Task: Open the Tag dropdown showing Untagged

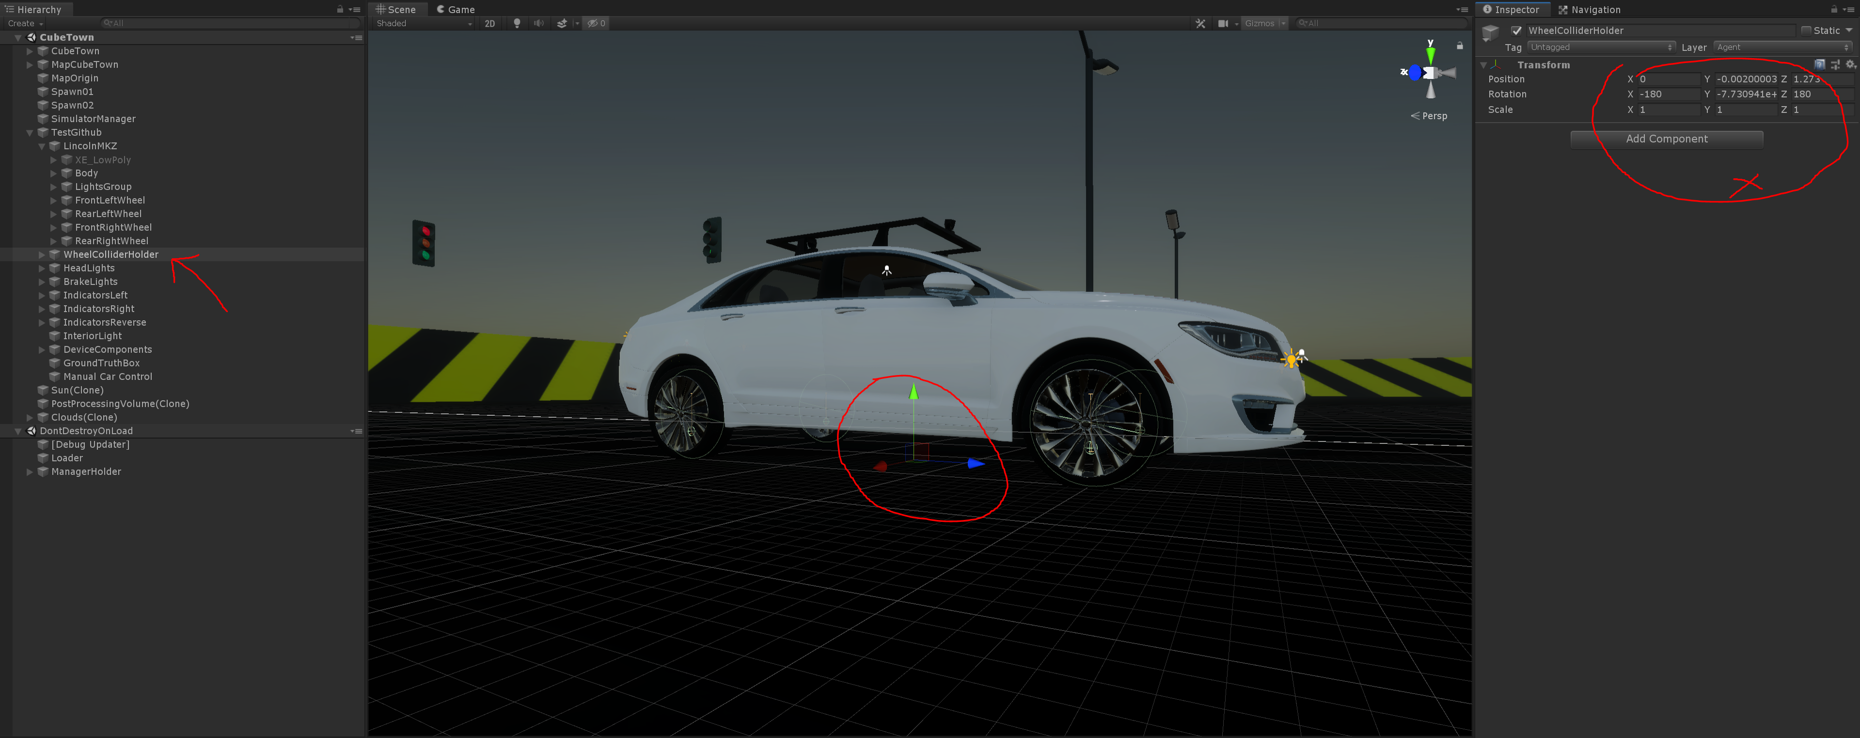Action: pyautogui.click(x=1601, y=47)
